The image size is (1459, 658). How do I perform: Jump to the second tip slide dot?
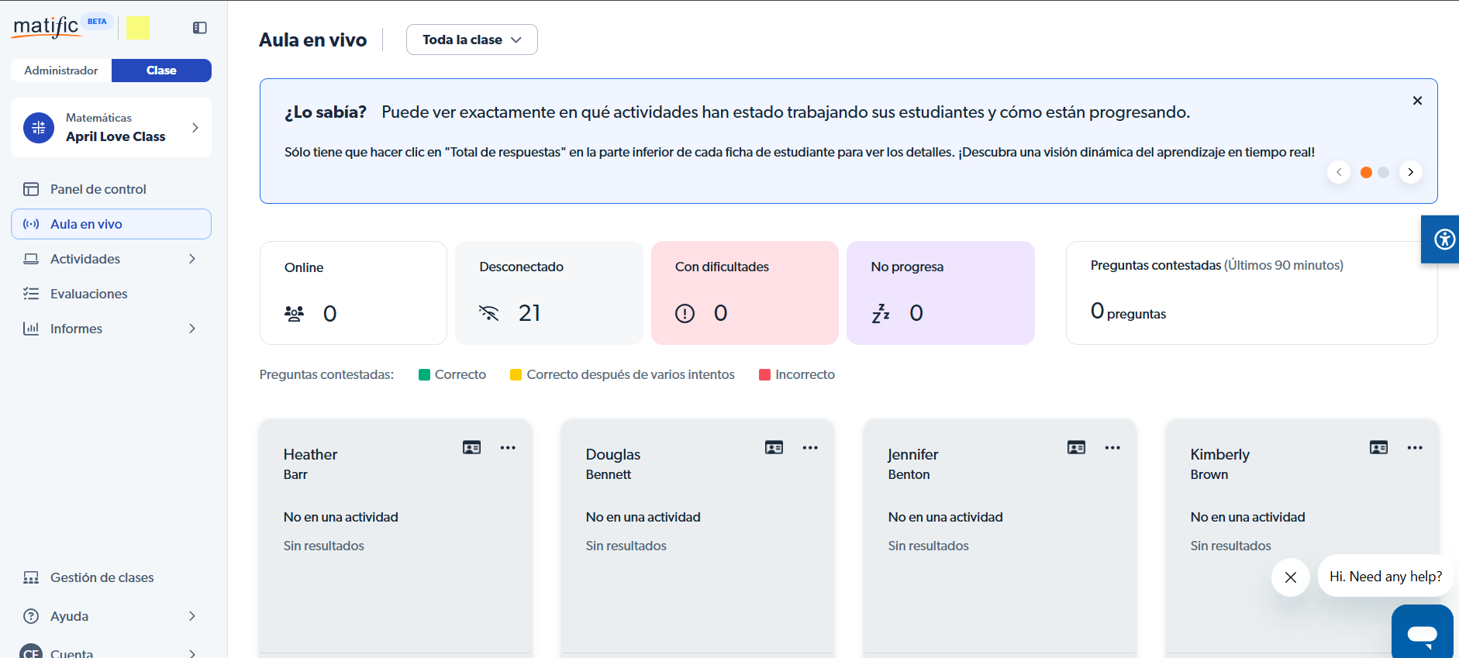coord(1383,172)
